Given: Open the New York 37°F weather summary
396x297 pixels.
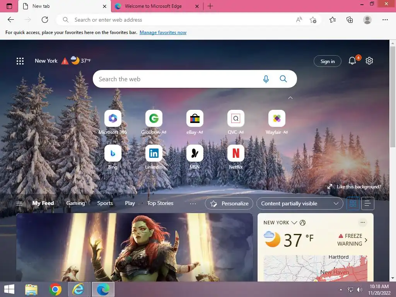Looking at the screenshot, I should pyautogui.click(x=63, y=61).
